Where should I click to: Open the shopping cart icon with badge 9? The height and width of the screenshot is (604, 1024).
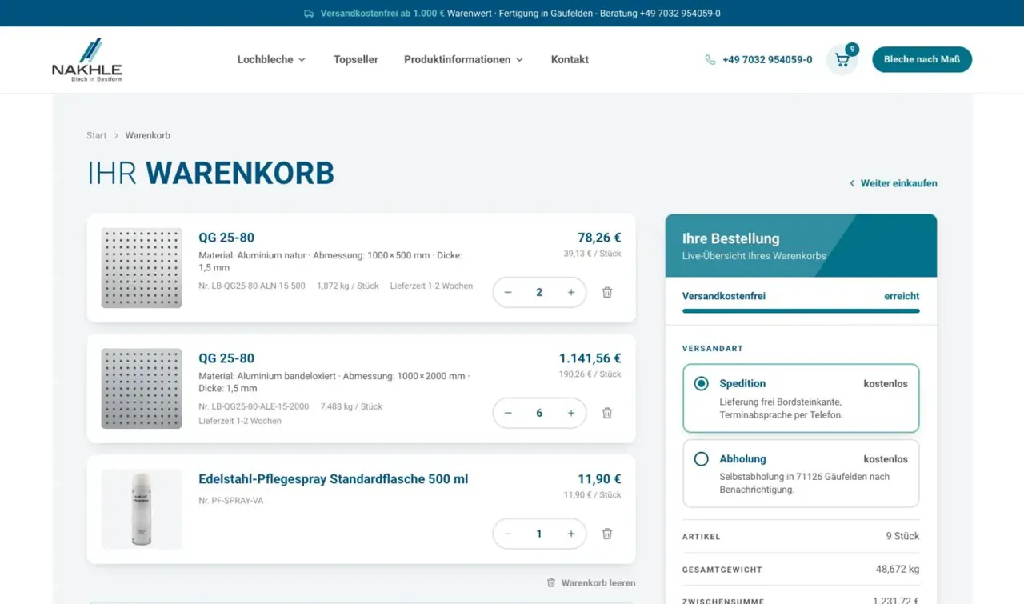tap(842, 59)
